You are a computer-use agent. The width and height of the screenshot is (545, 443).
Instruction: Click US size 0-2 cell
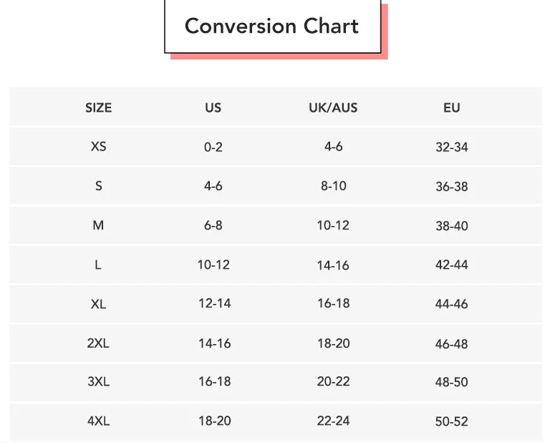pos(213,147)
